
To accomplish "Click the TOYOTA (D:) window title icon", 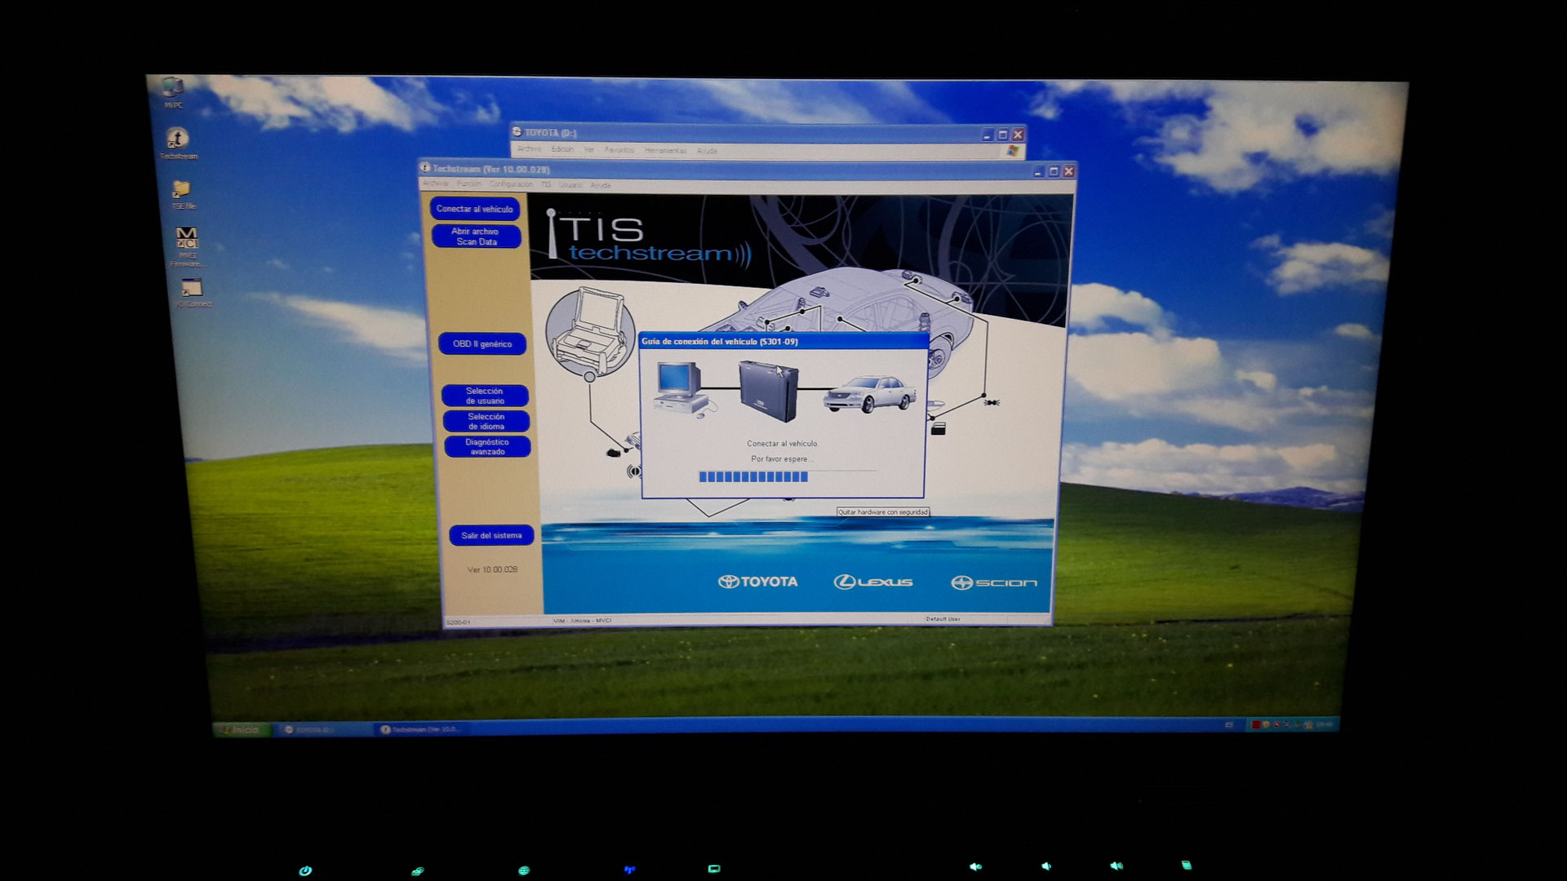I will 517,132.
